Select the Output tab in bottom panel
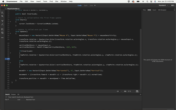This screenshot has height=110, width=176. (x=13, y=94)
